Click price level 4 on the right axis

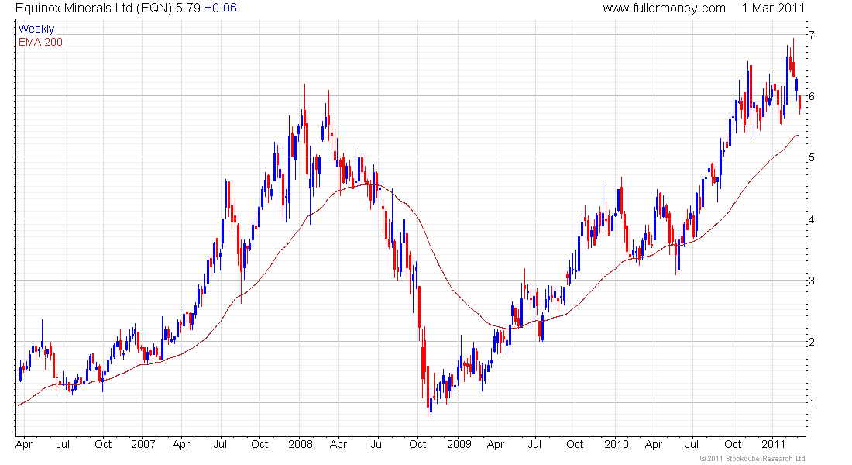pos(811,219)
